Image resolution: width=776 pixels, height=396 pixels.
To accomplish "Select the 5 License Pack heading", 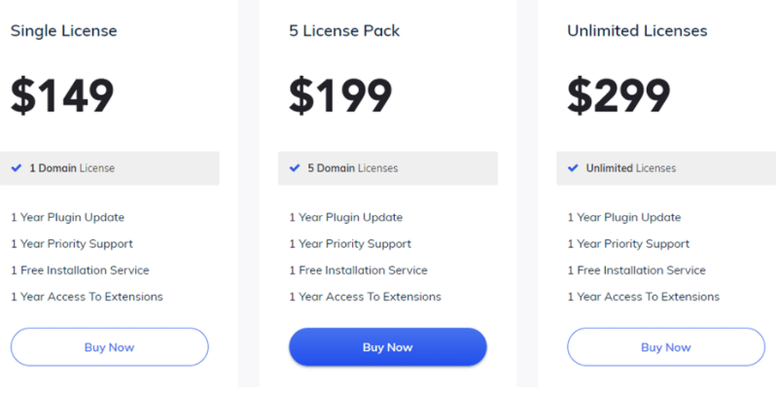I will pos(344,31).
